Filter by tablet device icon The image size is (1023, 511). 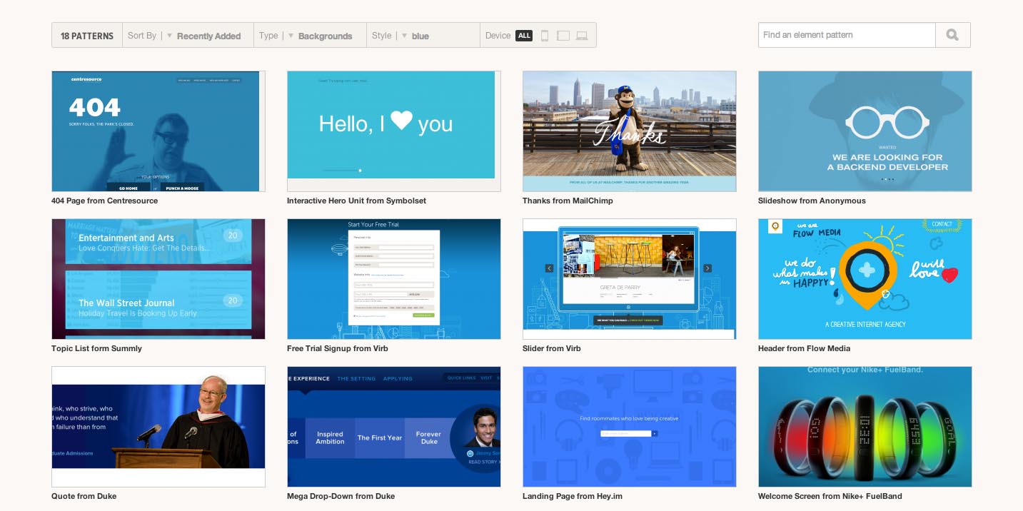(x=563, y=36)
